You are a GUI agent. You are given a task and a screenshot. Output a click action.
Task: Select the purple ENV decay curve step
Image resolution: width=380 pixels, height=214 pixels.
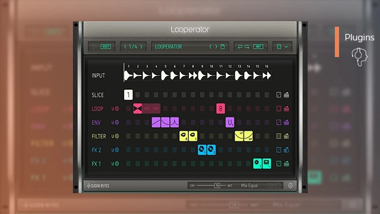pos(165,122)
